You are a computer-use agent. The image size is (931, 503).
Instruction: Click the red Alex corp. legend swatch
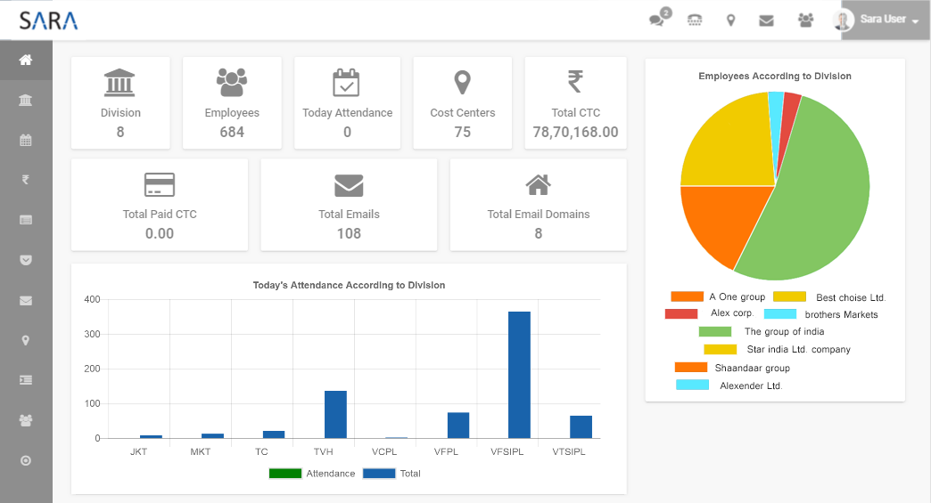point(681,313)
